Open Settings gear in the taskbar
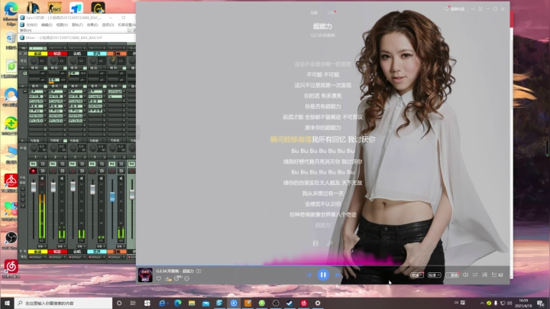 point(318,303)
